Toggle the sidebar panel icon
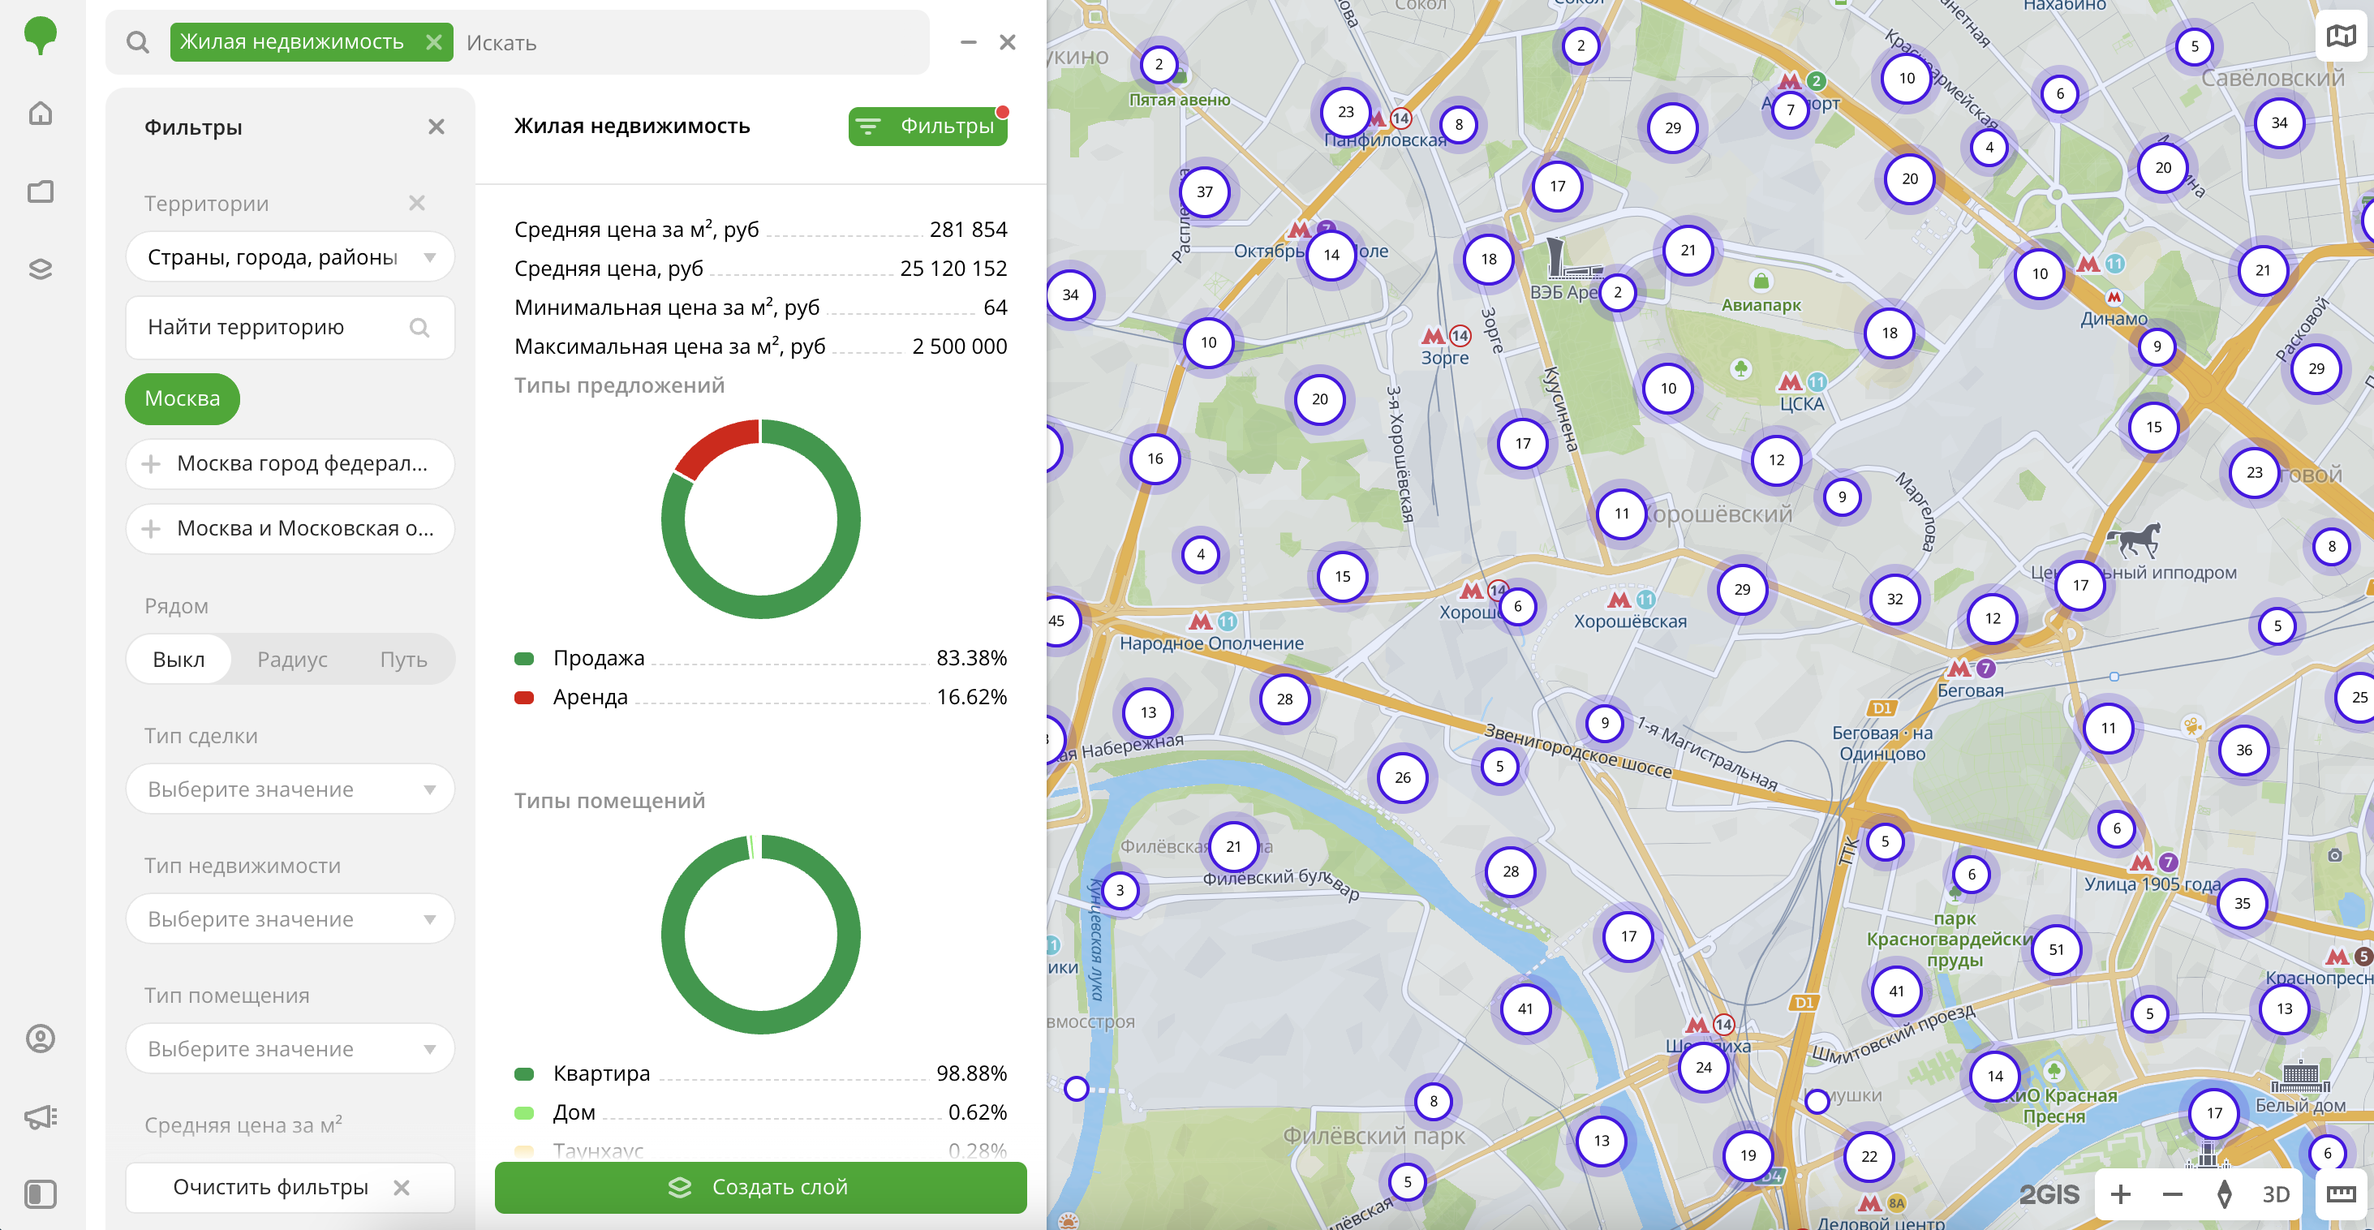Image resolution: width=2374 pixels, height=1230 pixels. tap(40, 1194)
